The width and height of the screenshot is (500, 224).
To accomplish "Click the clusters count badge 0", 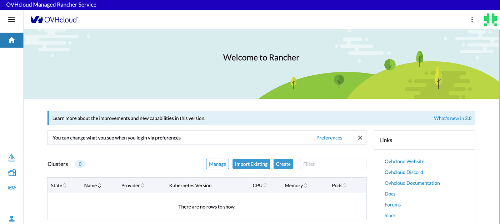I will point(80,164).
